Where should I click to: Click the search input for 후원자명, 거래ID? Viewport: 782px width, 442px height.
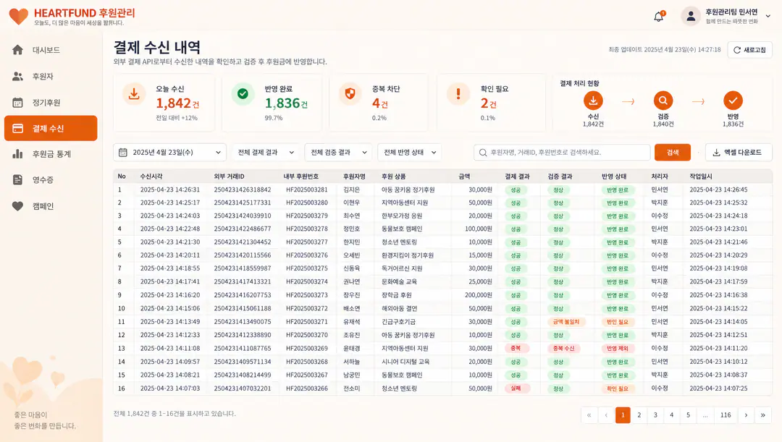562,153
